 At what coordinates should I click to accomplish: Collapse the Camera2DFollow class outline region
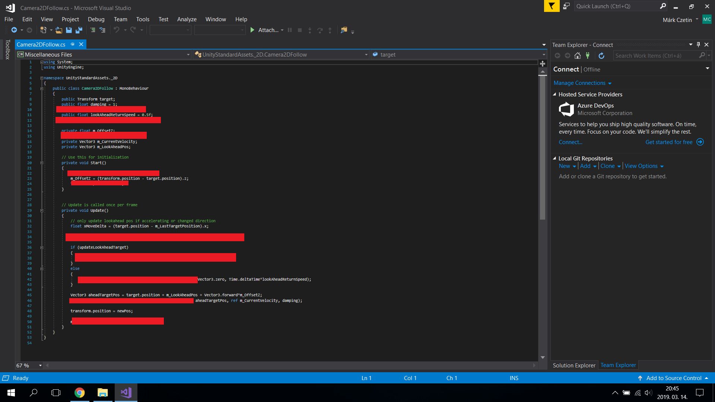click(x=42, y=89)
